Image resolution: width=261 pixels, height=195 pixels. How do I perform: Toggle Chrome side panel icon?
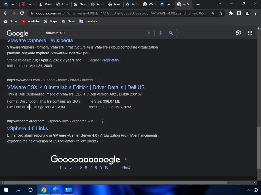[239, 13]
